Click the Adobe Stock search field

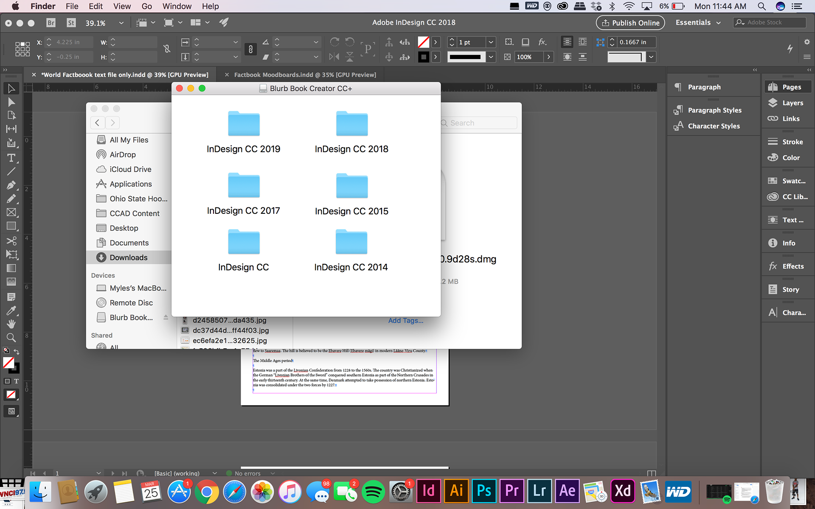click(770, 22)
